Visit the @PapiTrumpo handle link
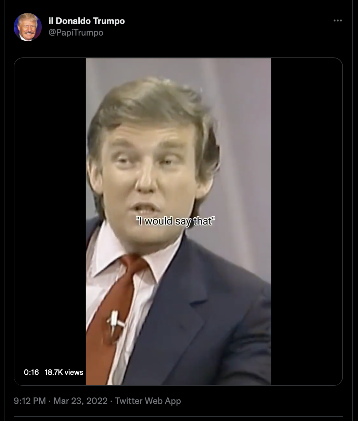Screen dimensions: 358x421 coord(76,32)
